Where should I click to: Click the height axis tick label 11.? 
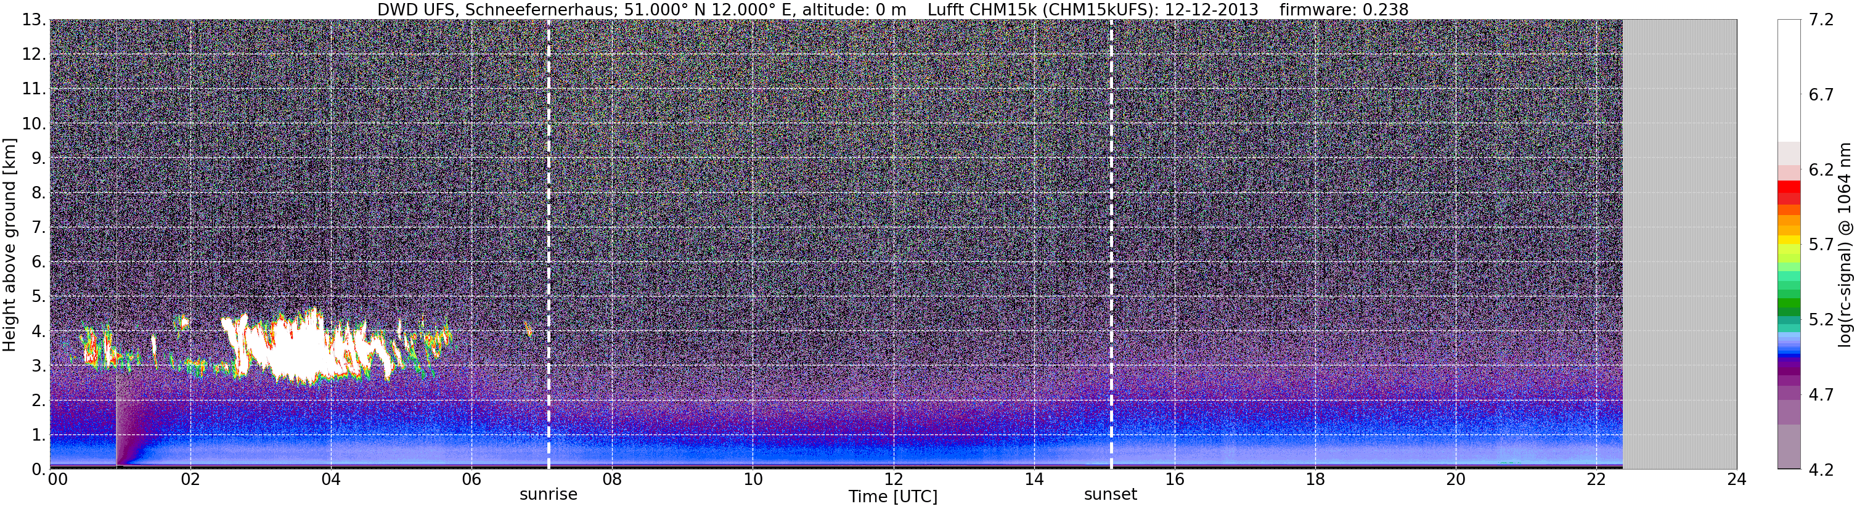tap(33, 89)
